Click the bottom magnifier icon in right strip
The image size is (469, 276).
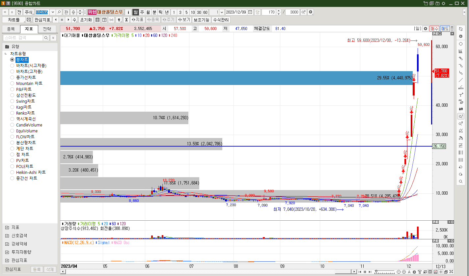[x=461, y=181]
